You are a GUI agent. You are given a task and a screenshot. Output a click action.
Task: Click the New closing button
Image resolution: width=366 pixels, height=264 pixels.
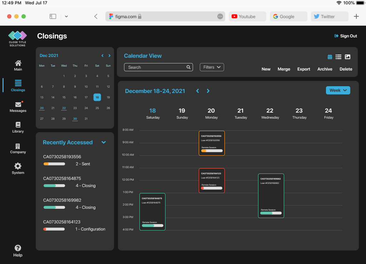[266, 69]
